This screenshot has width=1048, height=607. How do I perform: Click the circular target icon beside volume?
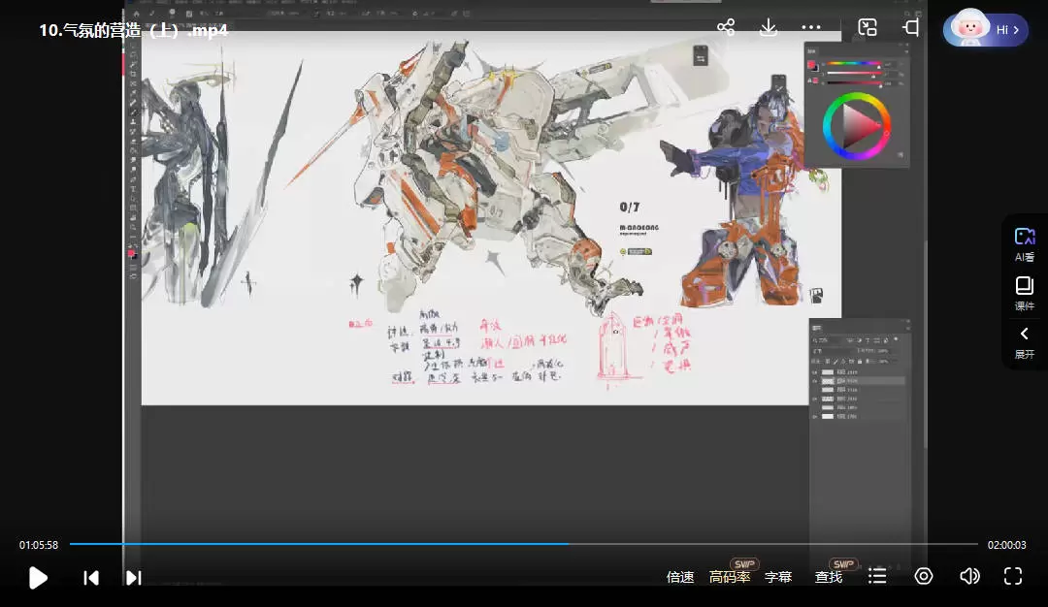(x=924, y=576)
